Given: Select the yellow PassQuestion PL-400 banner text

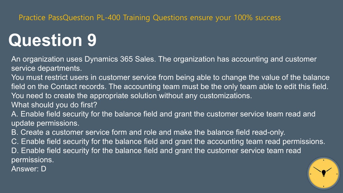Looking at the screenshot, I should 150,17.
